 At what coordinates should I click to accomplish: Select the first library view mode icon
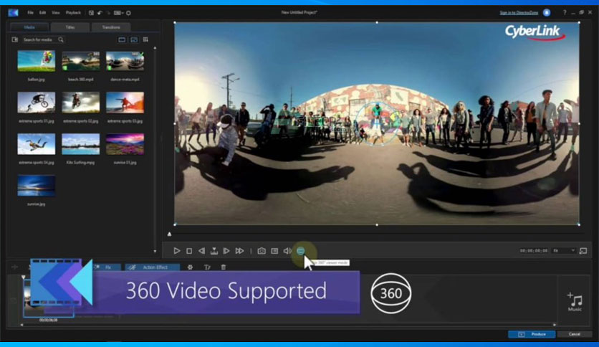122,39
